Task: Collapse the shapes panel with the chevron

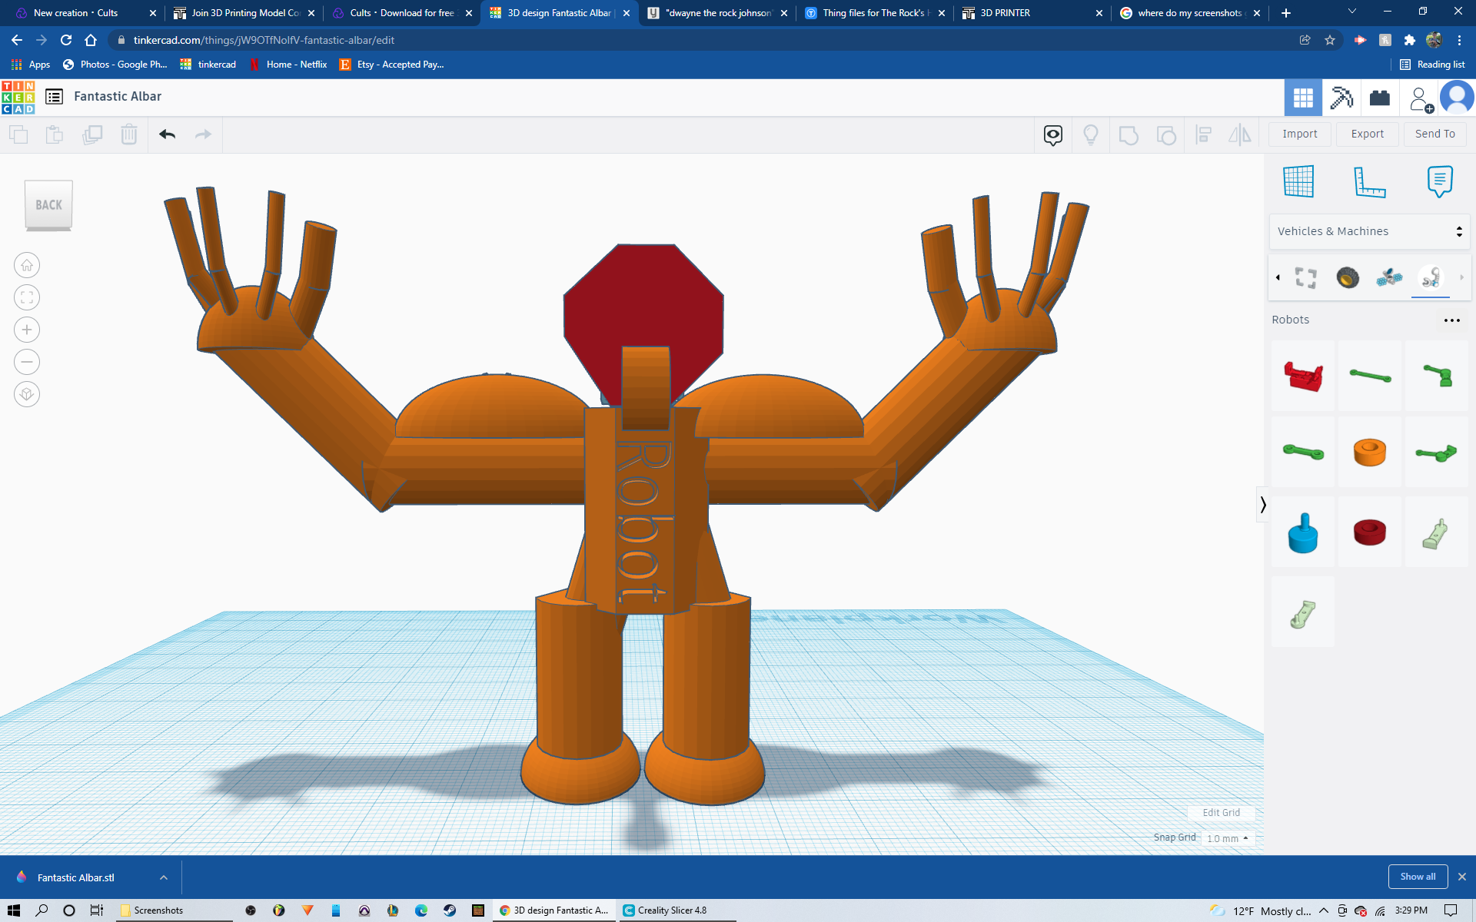Action: tap(1263, 505)
